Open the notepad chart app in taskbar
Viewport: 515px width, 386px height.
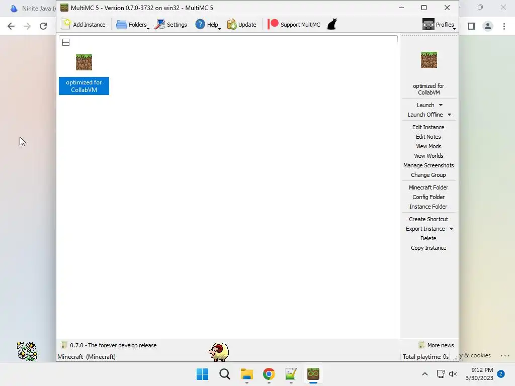(x=291, y=374)
